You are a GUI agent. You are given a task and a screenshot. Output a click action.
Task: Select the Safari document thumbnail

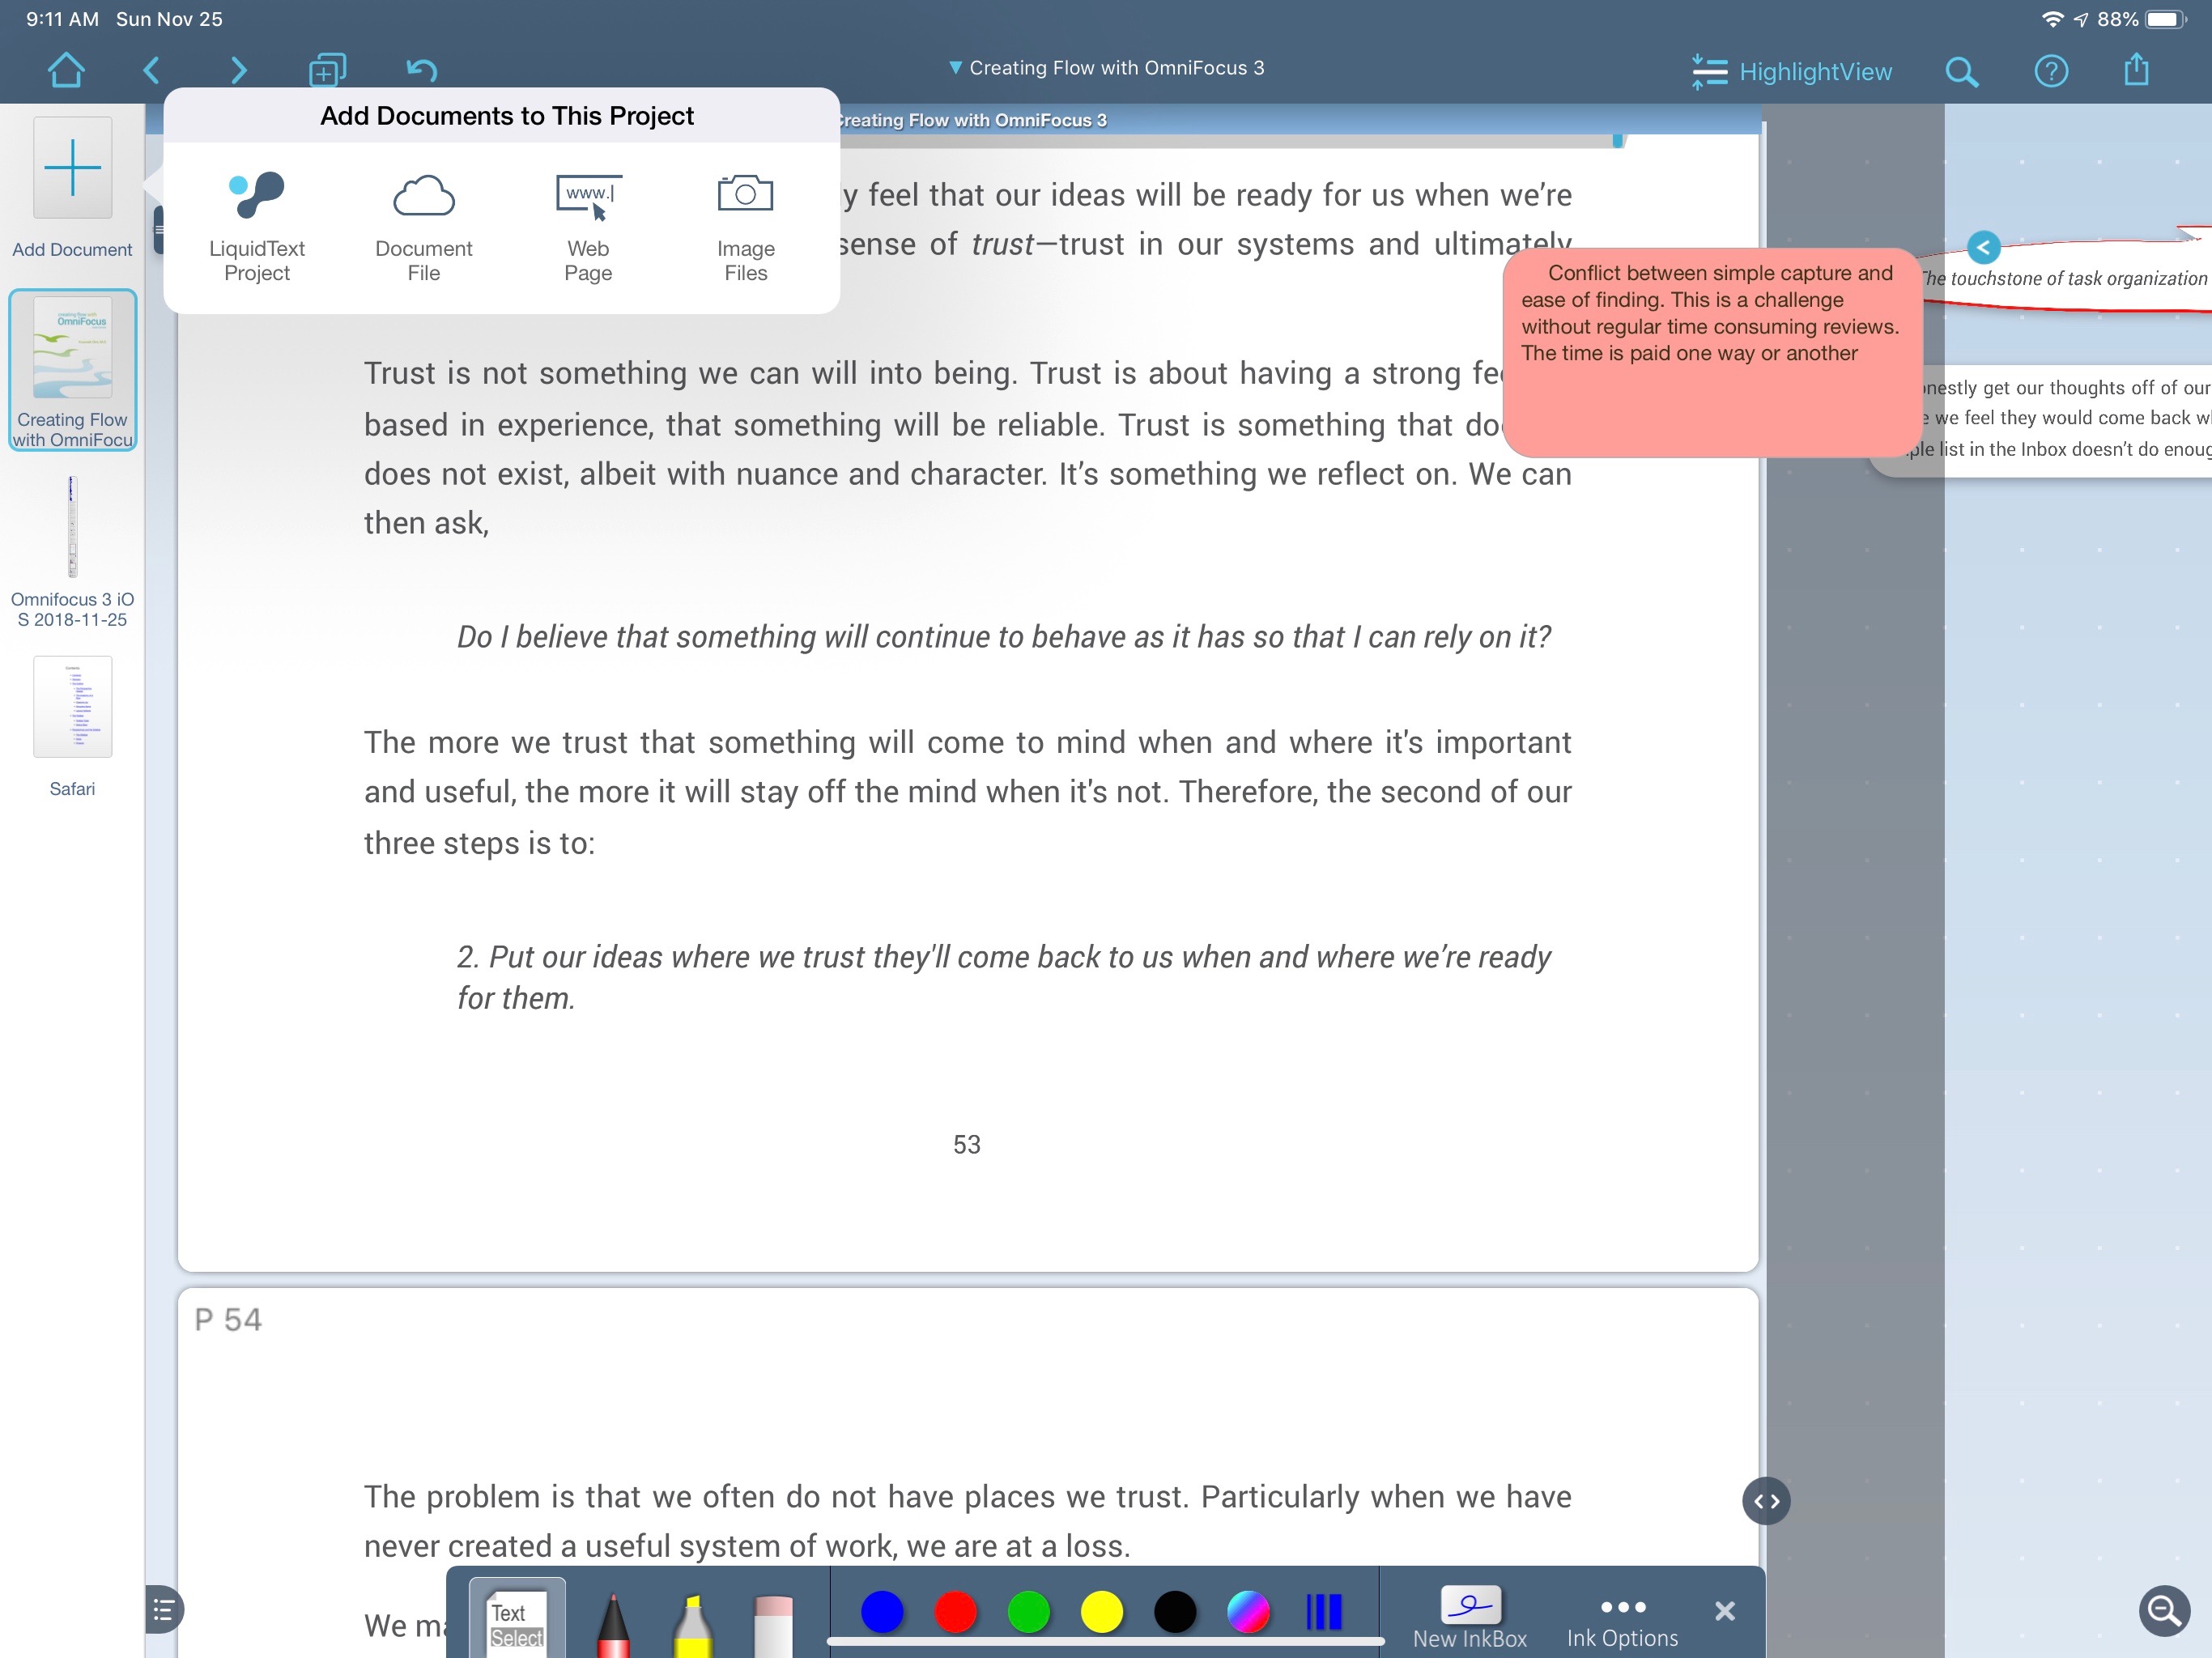point(72,726)
